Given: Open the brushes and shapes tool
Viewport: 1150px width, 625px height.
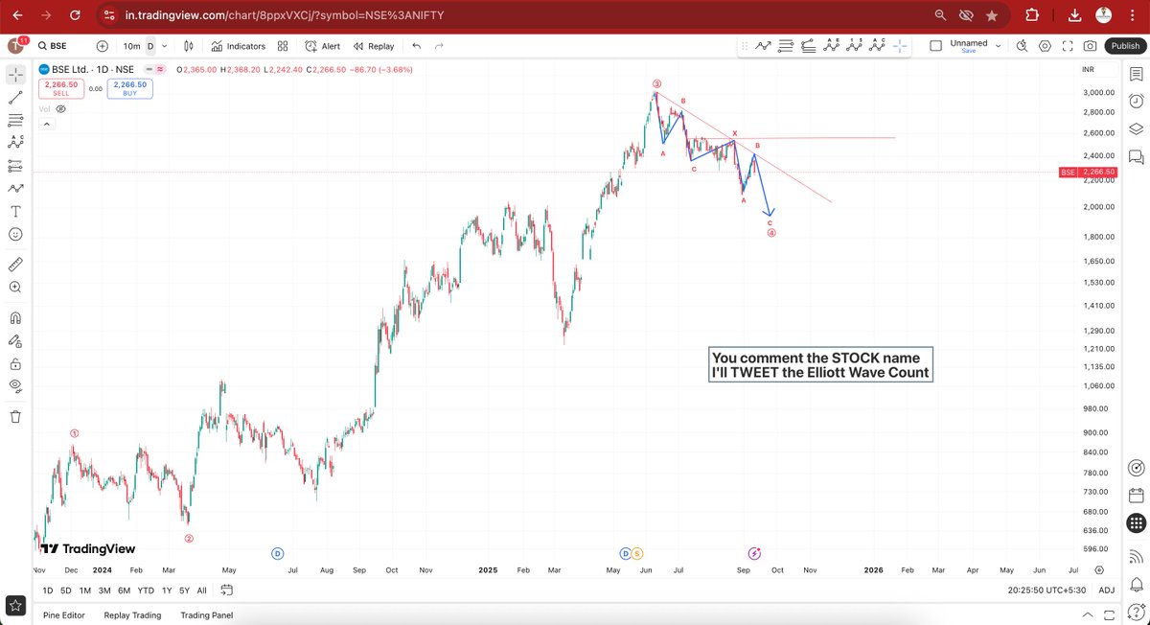Looking at the screenshot, I should pos(15,189).
